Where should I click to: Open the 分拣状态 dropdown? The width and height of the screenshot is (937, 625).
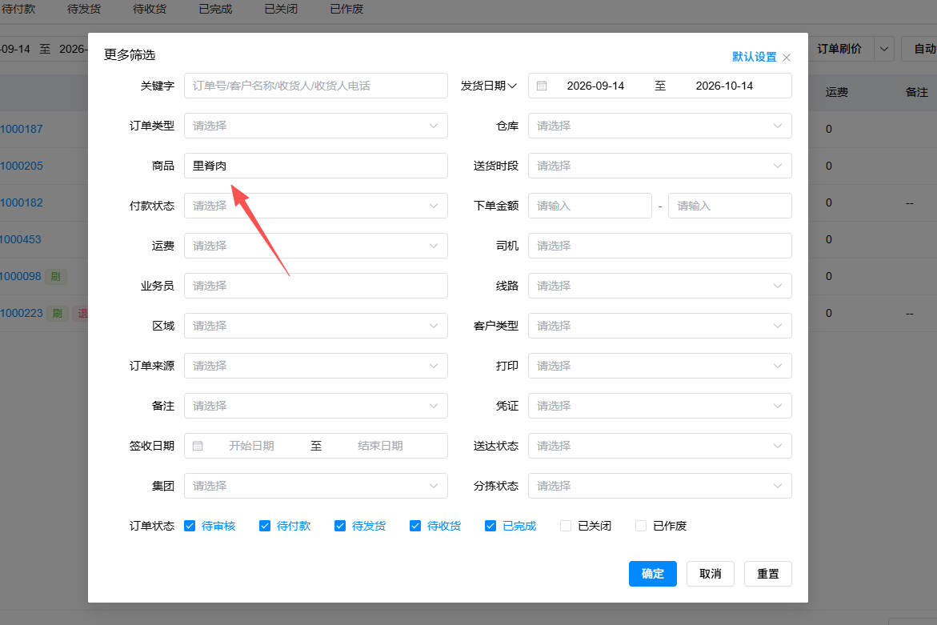pyautogui.click(x=659, y=487)
